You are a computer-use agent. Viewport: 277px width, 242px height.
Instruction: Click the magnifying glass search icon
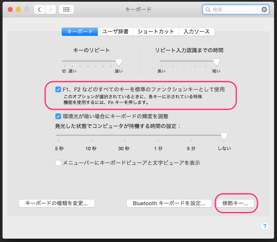pos(208,9)
